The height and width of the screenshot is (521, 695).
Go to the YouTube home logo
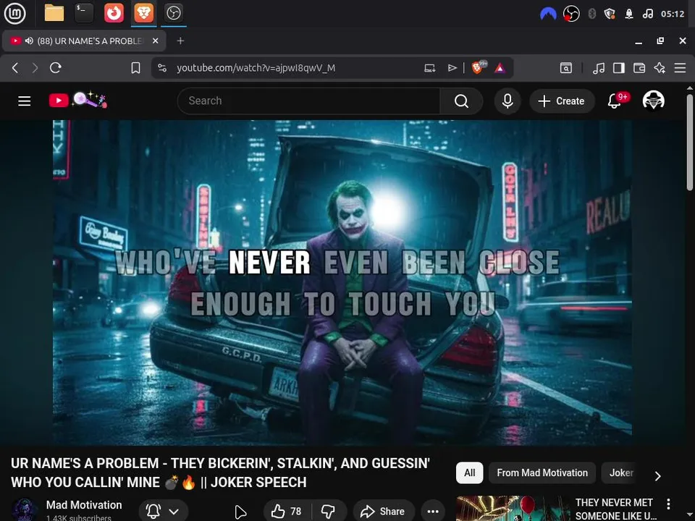pos(77,100)
